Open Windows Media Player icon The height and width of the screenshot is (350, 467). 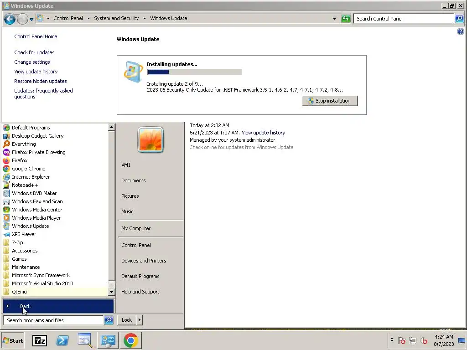6,218
